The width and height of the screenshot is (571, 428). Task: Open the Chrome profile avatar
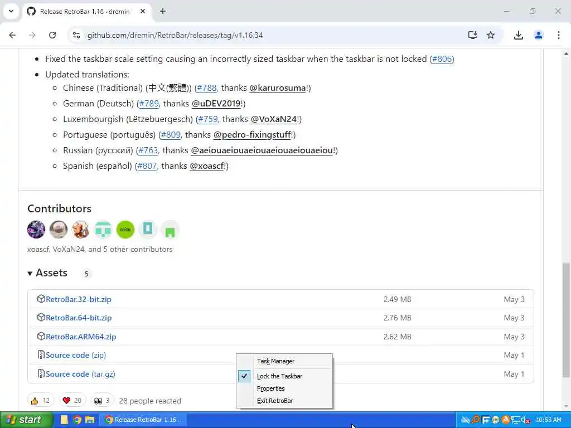coord(539,35)
